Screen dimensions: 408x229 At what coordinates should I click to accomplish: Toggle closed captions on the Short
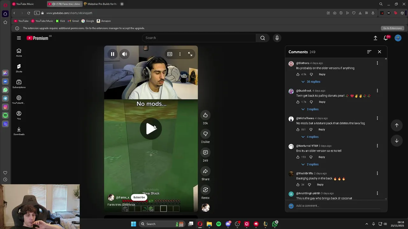[170, 54]
